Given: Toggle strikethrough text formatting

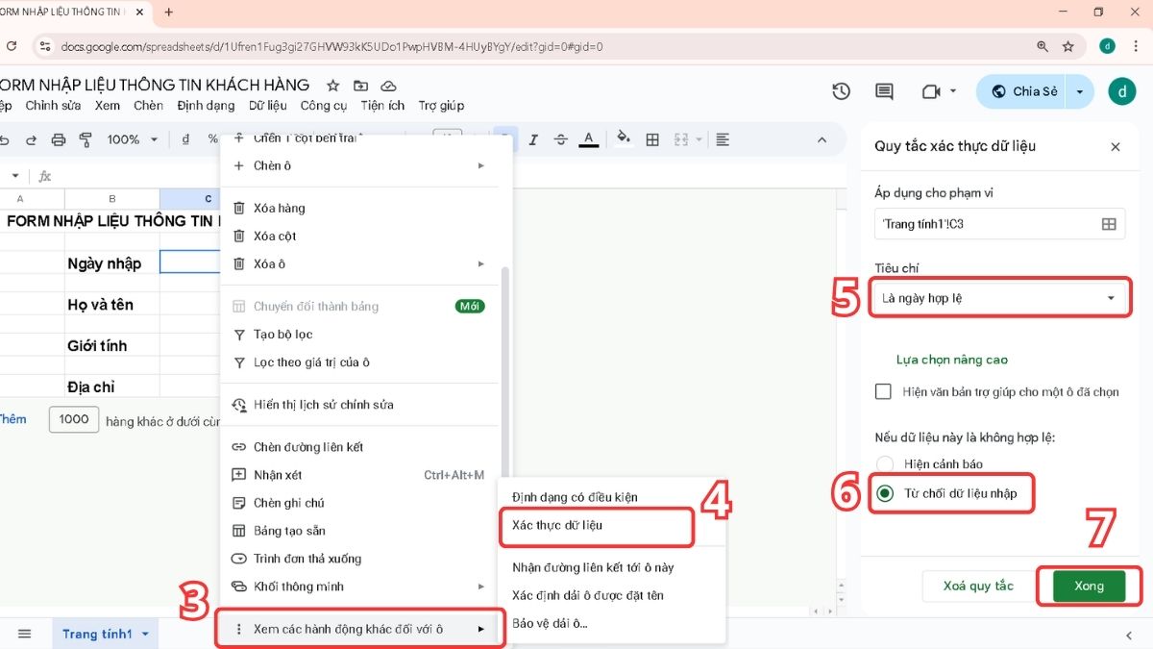Looking at the screenshot, I should pos(561,139).
